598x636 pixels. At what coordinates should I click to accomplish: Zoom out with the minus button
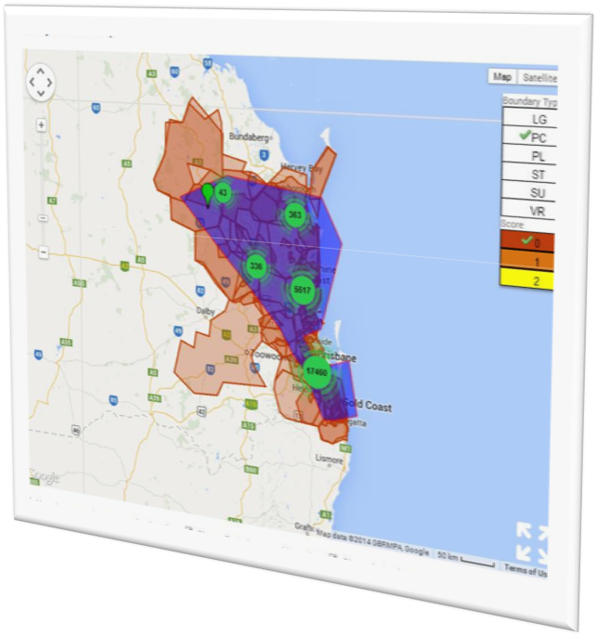click(x=43, y=252)
